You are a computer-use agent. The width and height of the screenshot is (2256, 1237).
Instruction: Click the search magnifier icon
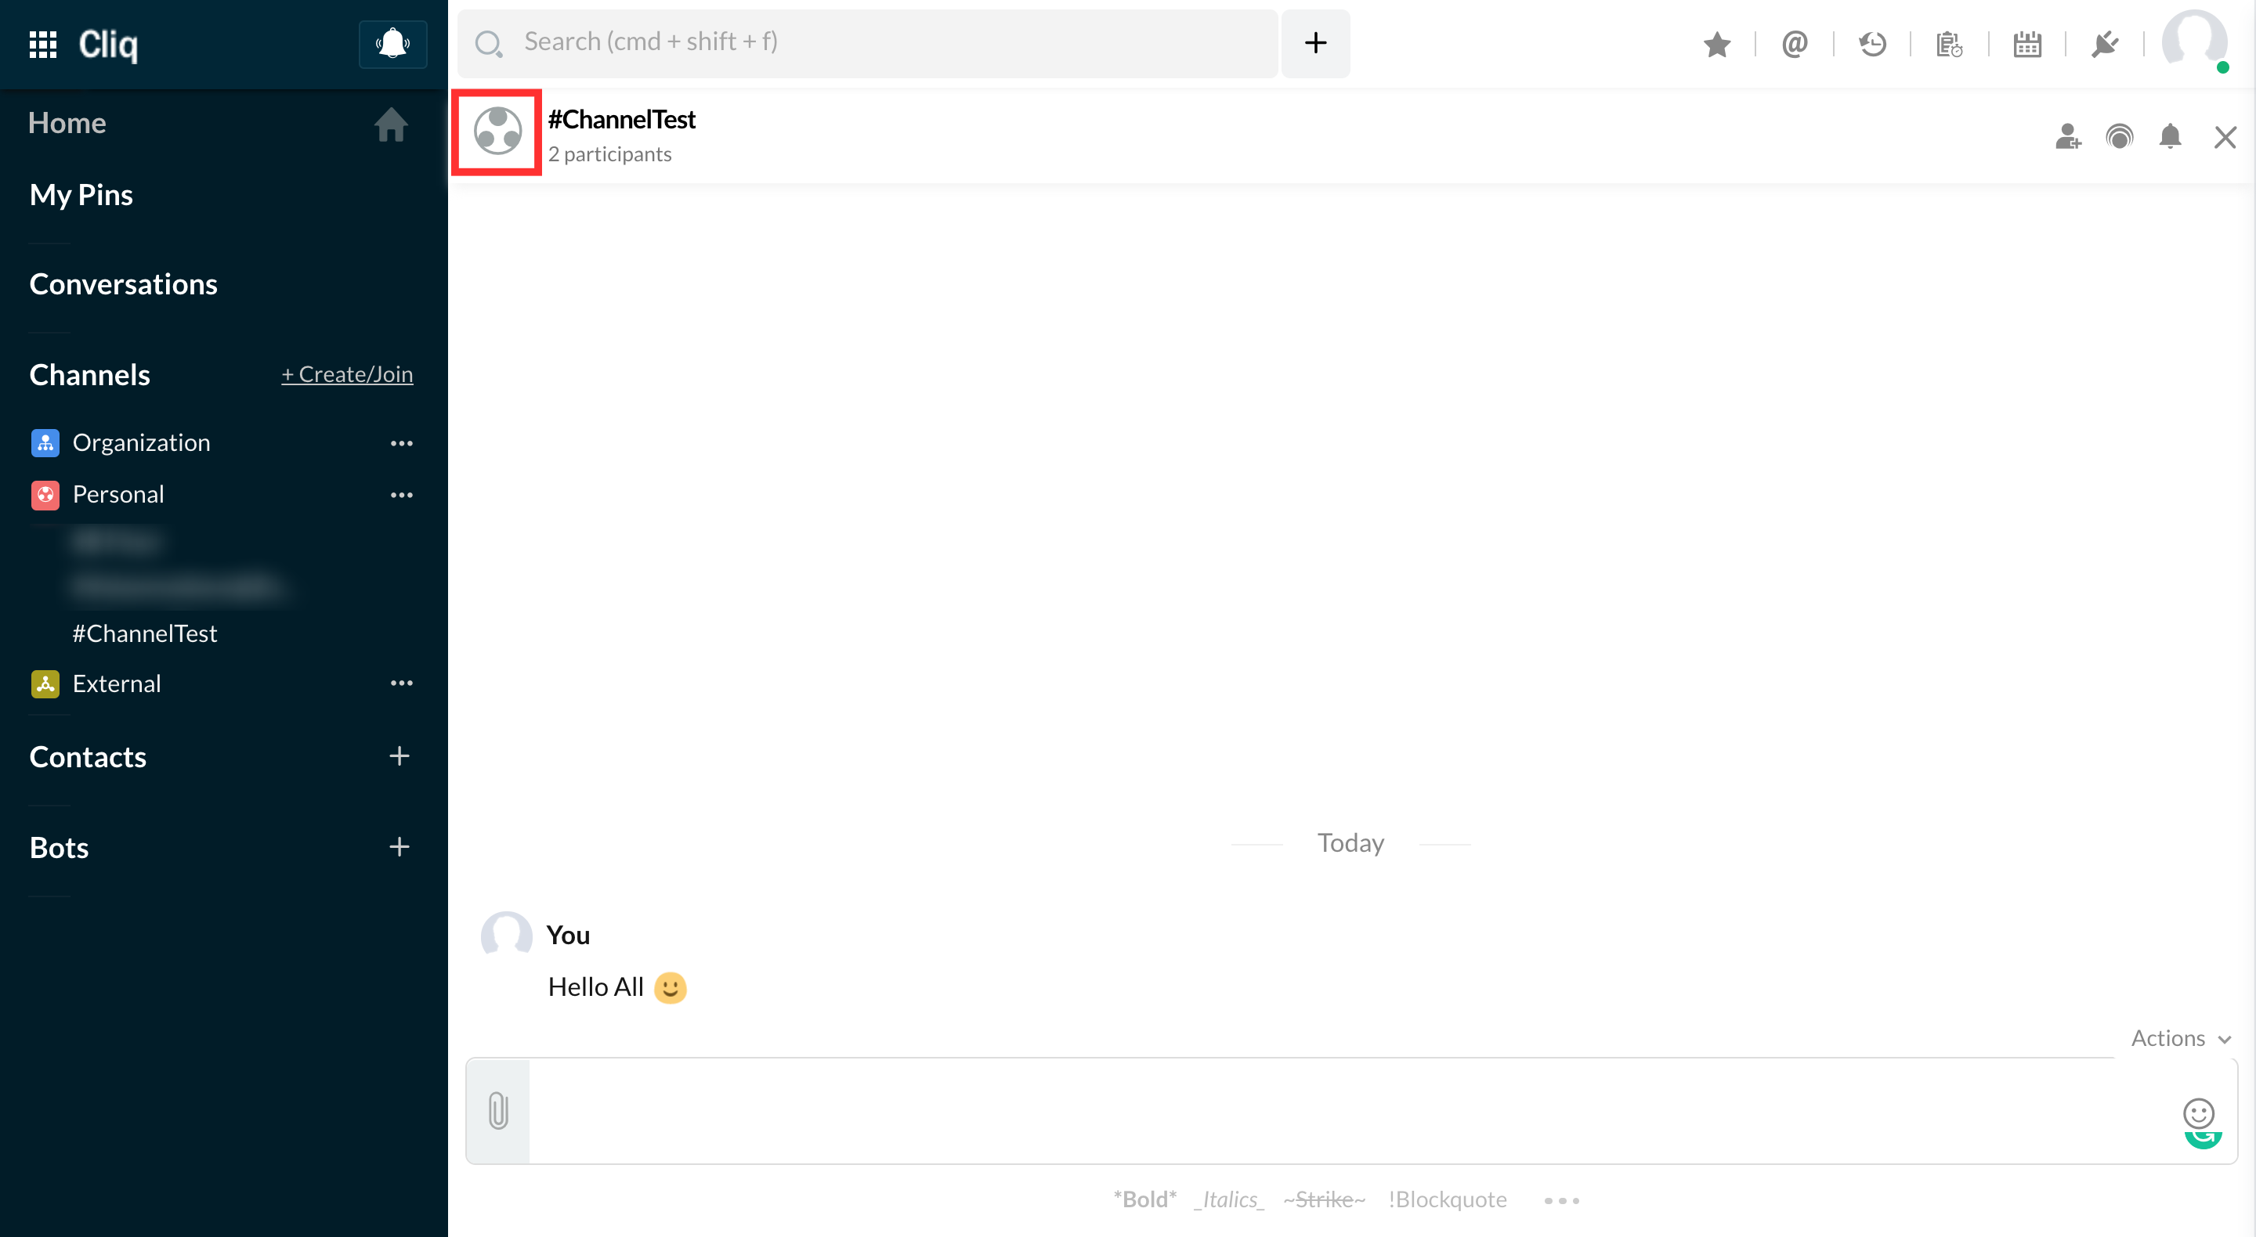(x=489, y=43)
